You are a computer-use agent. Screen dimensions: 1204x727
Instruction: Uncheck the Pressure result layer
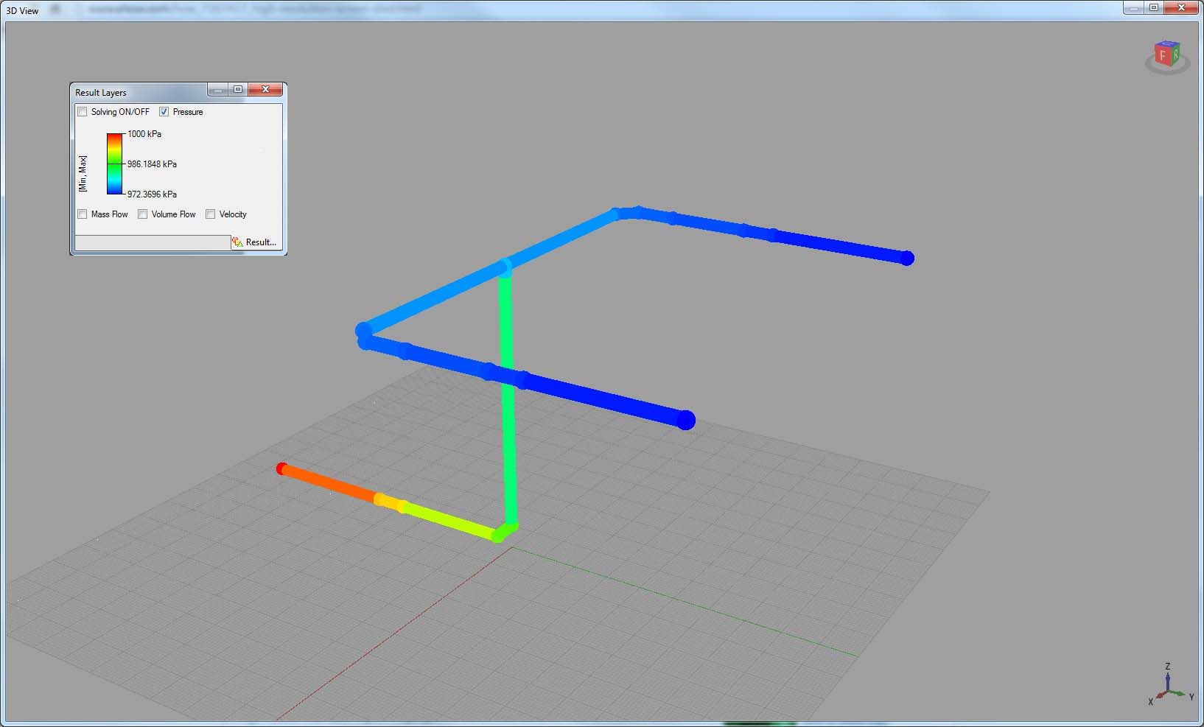pos(164,112)
